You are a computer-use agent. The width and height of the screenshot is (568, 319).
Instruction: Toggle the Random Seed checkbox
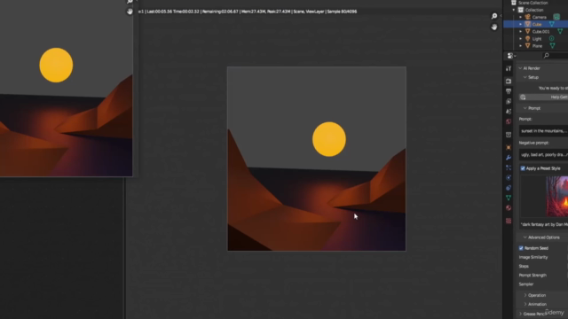click(521, 248)
